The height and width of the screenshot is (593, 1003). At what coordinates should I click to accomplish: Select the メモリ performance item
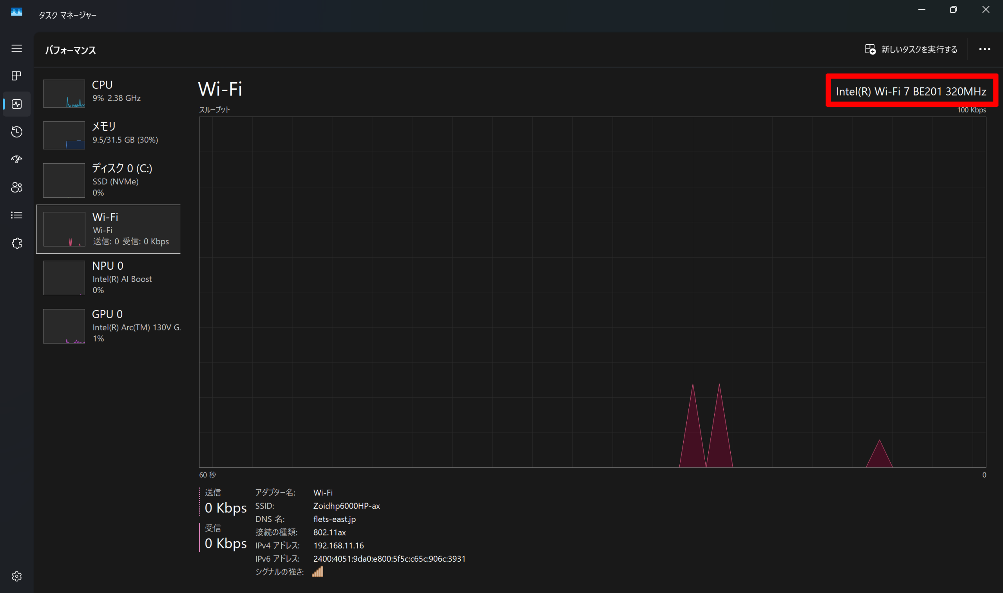pos(109,135)
